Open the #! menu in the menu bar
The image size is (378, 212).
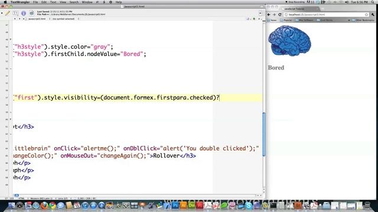pyautogui.click(x=97, y=2)
